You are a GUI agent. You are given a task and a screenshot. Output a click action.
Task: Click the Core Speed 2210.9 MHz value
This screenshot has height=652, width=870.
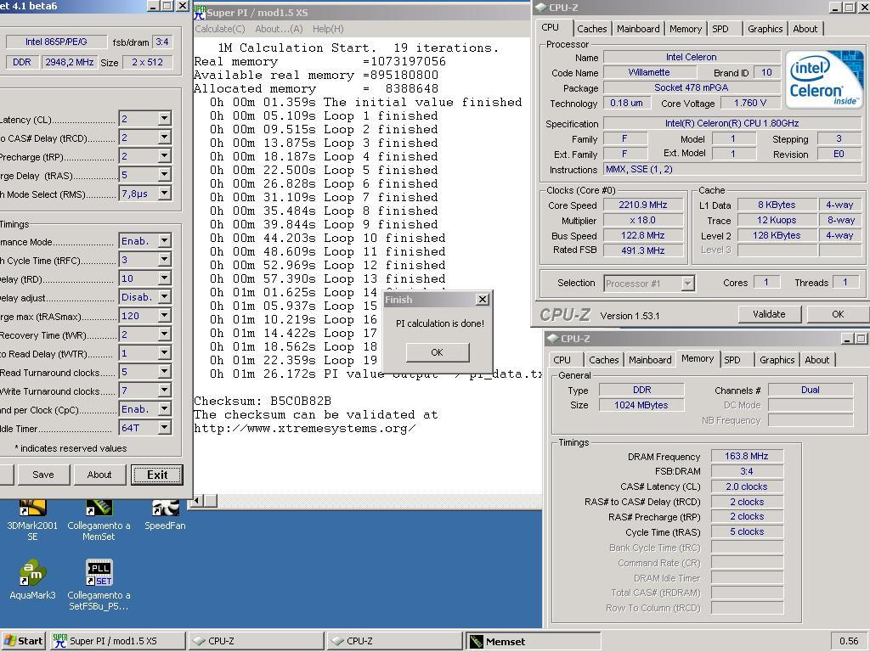click(643, 205)
